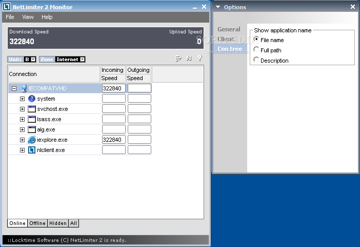
Task: Click the Incoming Speed column header
Action: tap(113, 74)
